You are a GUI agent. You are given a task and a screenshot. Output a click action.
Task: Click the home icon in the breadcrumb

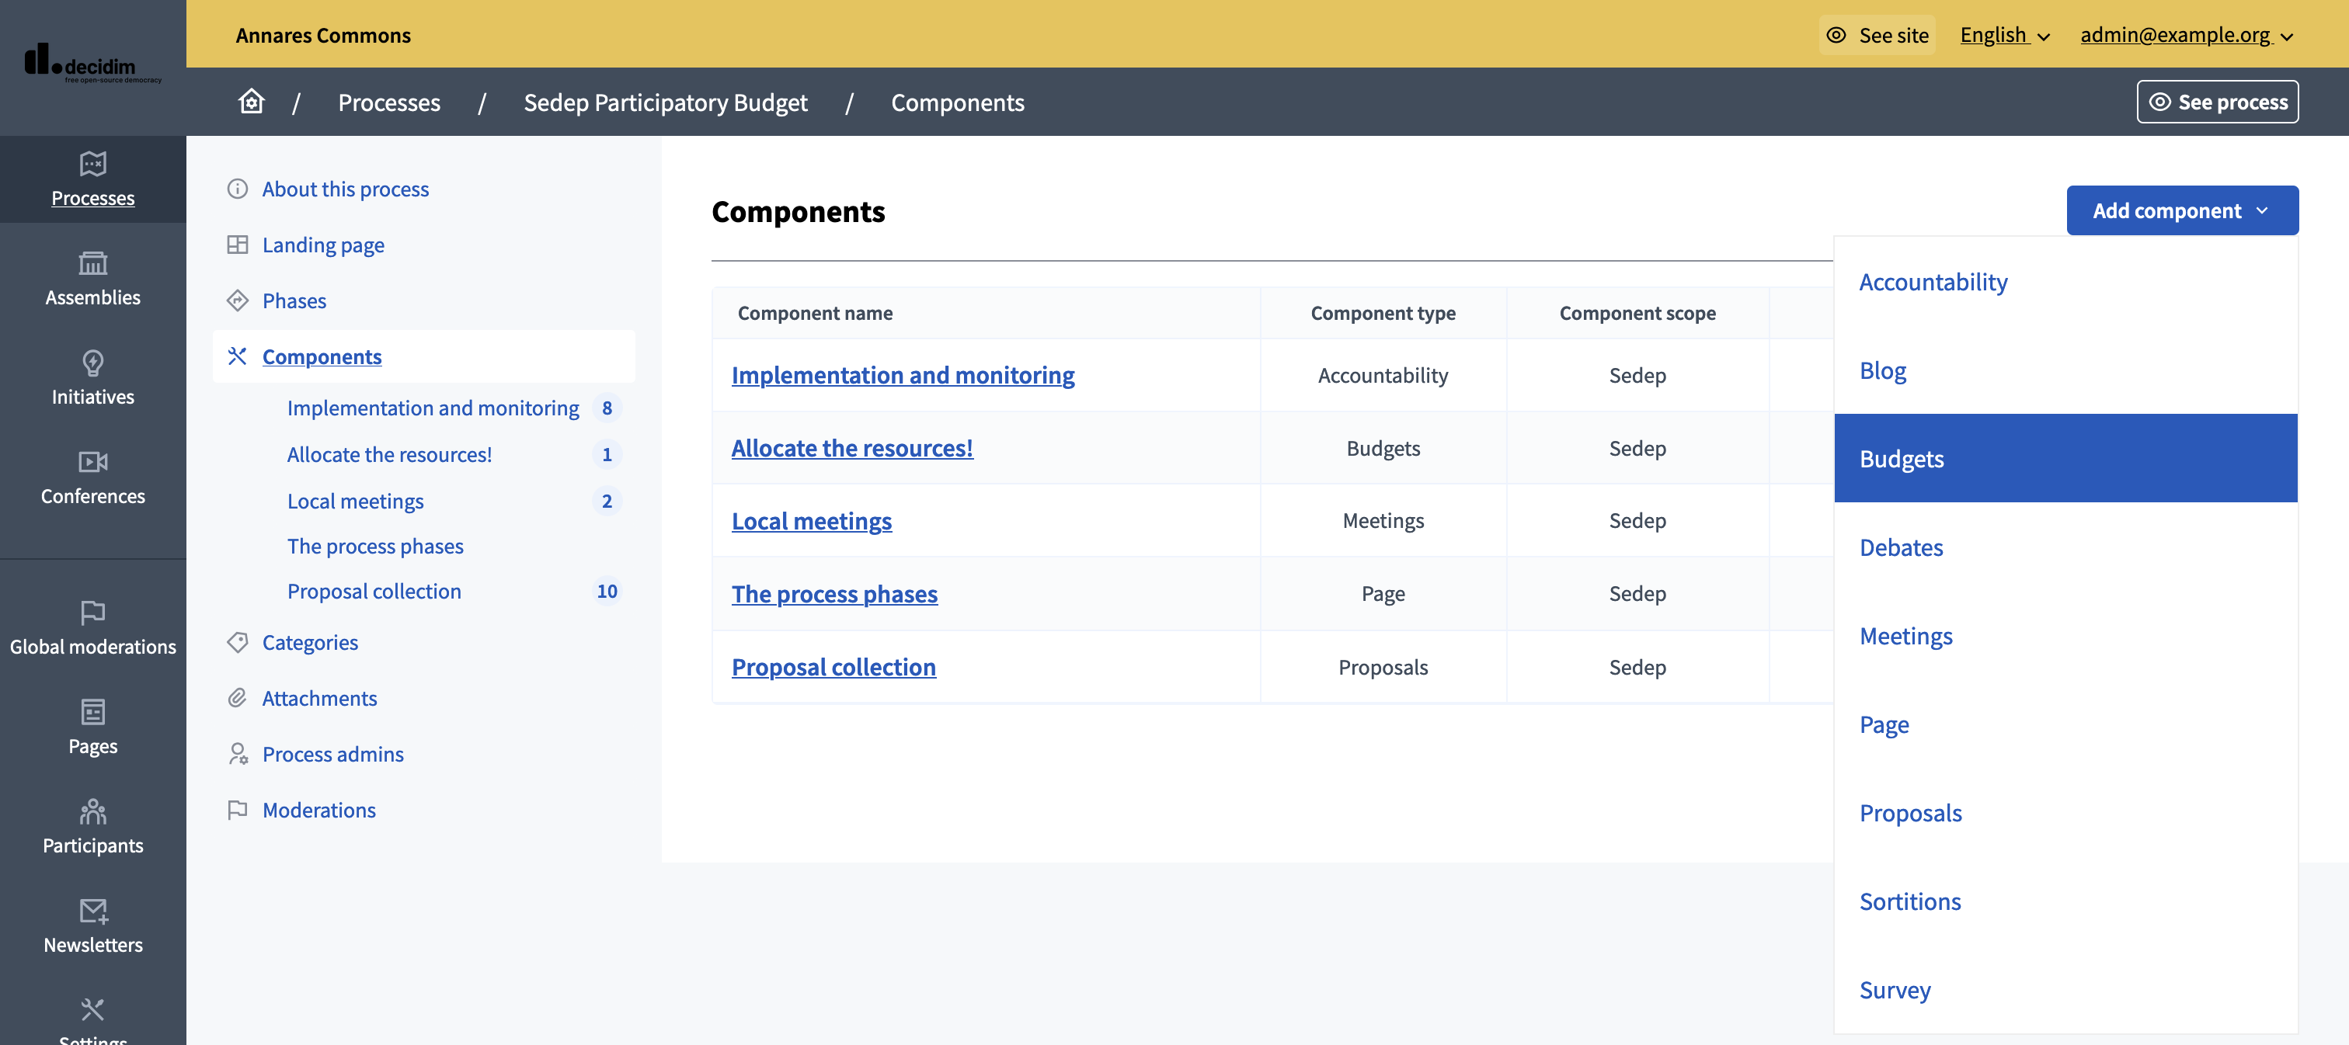point(251,101)
